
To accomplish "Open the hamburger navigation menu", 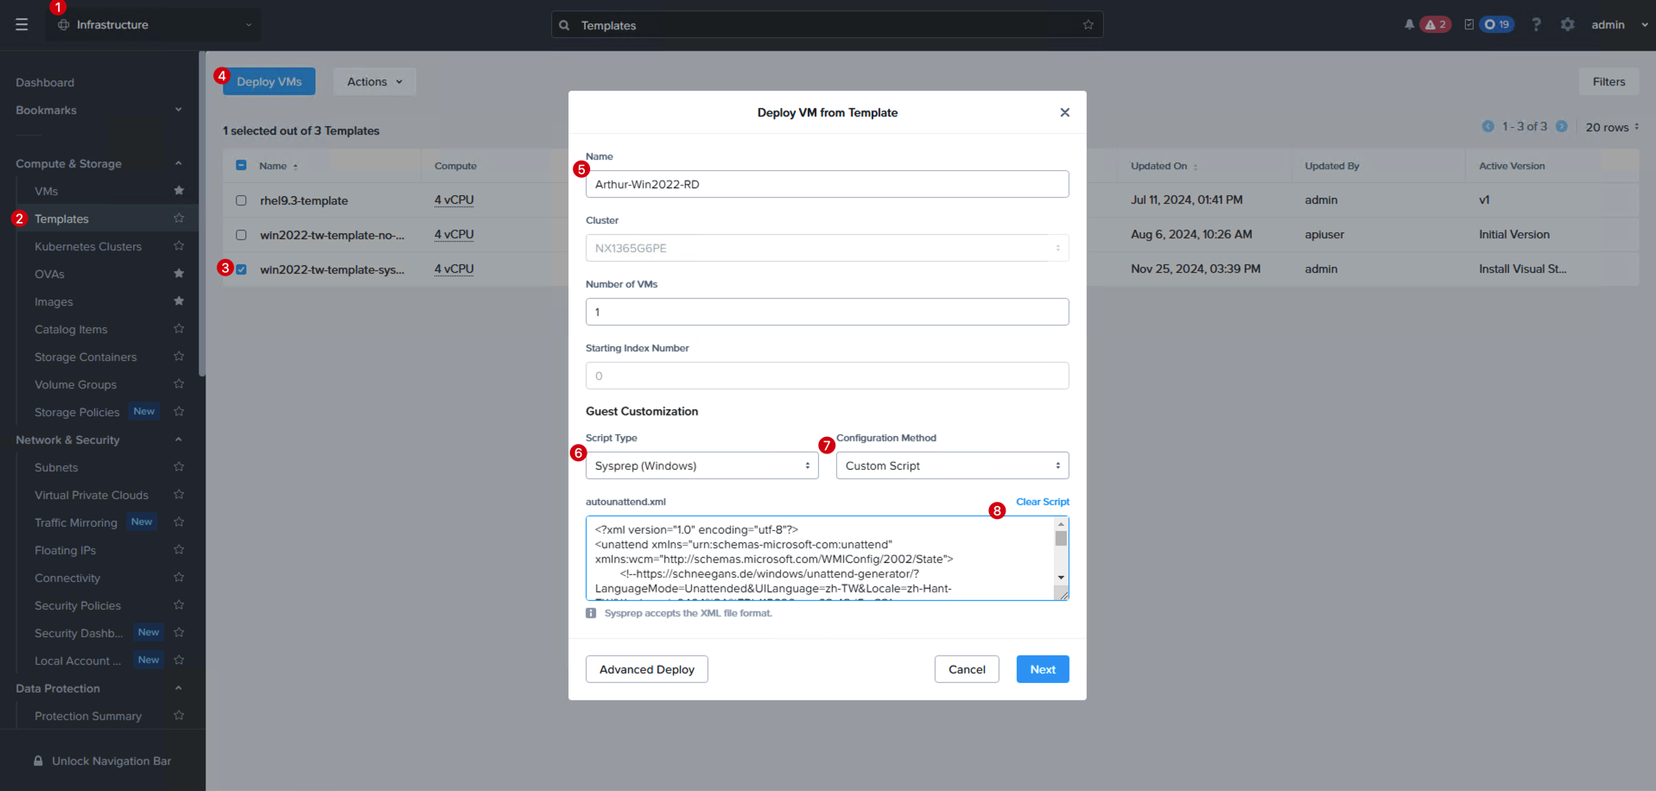I will coord(22,25).
